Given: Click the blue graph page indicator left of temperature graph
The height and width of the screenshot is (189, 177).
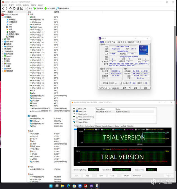Looking at the screenshot, I should pos(75,129).
